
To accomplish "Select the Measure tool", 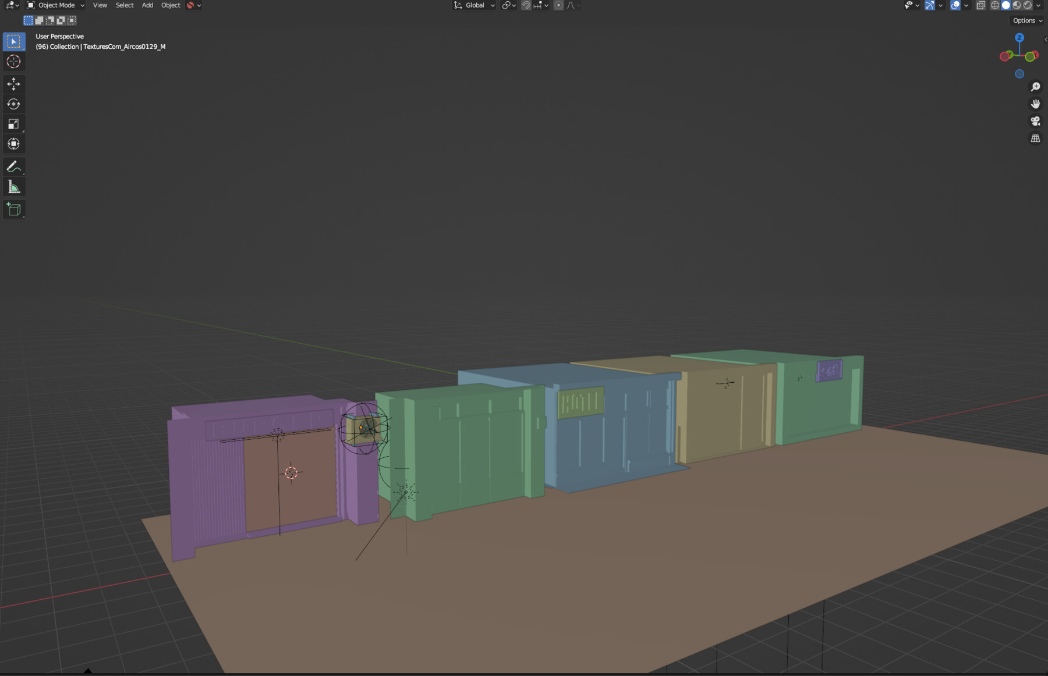I will pyautogui.click(x=13, y=186).
